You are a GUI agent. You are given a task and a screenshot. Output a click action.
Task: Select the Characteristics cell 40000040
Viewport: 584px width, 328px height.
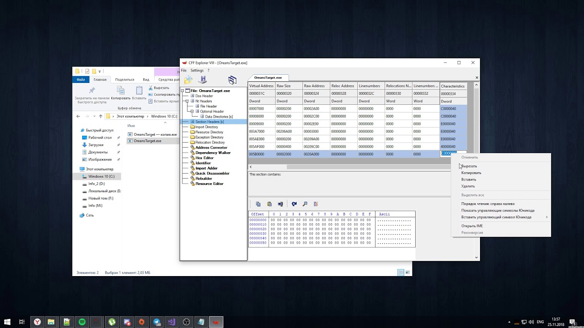point(453,147)
